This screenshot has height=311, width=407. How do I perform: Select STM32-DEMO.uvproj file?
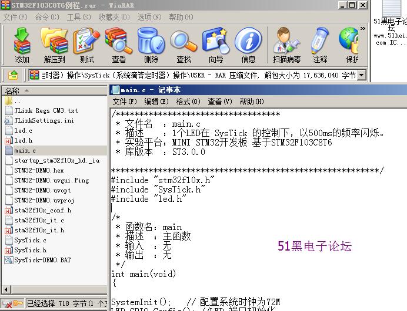(x=44, y=201)
